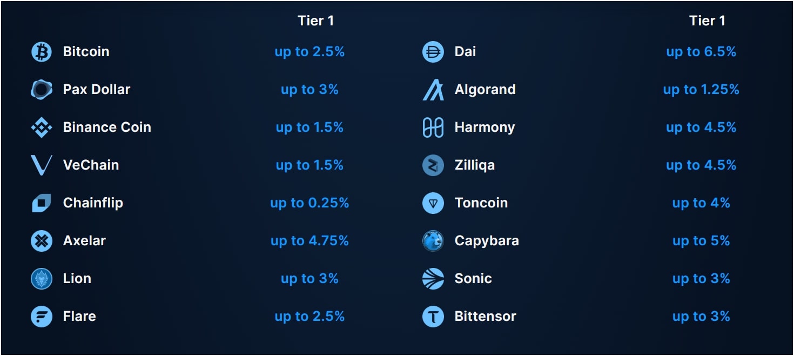
Task: Click the Bitcoin coin icon
Action: pyautogui.click(x=42, y=52)
